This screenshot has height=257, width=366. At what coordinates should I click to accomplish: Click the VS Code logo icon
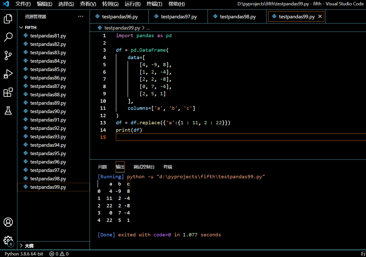coord(6,4)
